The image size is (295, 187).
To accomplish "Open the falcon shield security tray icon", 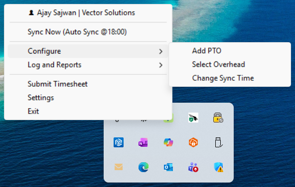I will coord(193,118).
